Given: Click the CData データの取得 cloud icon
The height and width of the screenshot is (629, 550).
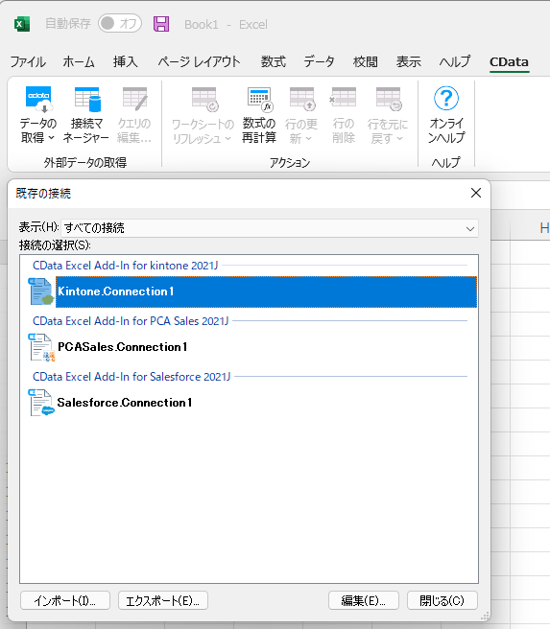Looking at the screenshot, I should [x=38, y=99].
